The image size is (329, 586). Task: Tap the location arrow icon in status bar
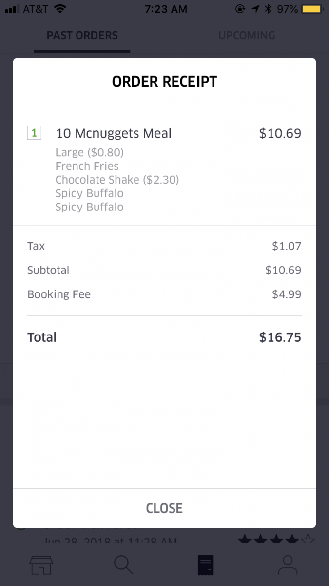[x=255, y=9]
